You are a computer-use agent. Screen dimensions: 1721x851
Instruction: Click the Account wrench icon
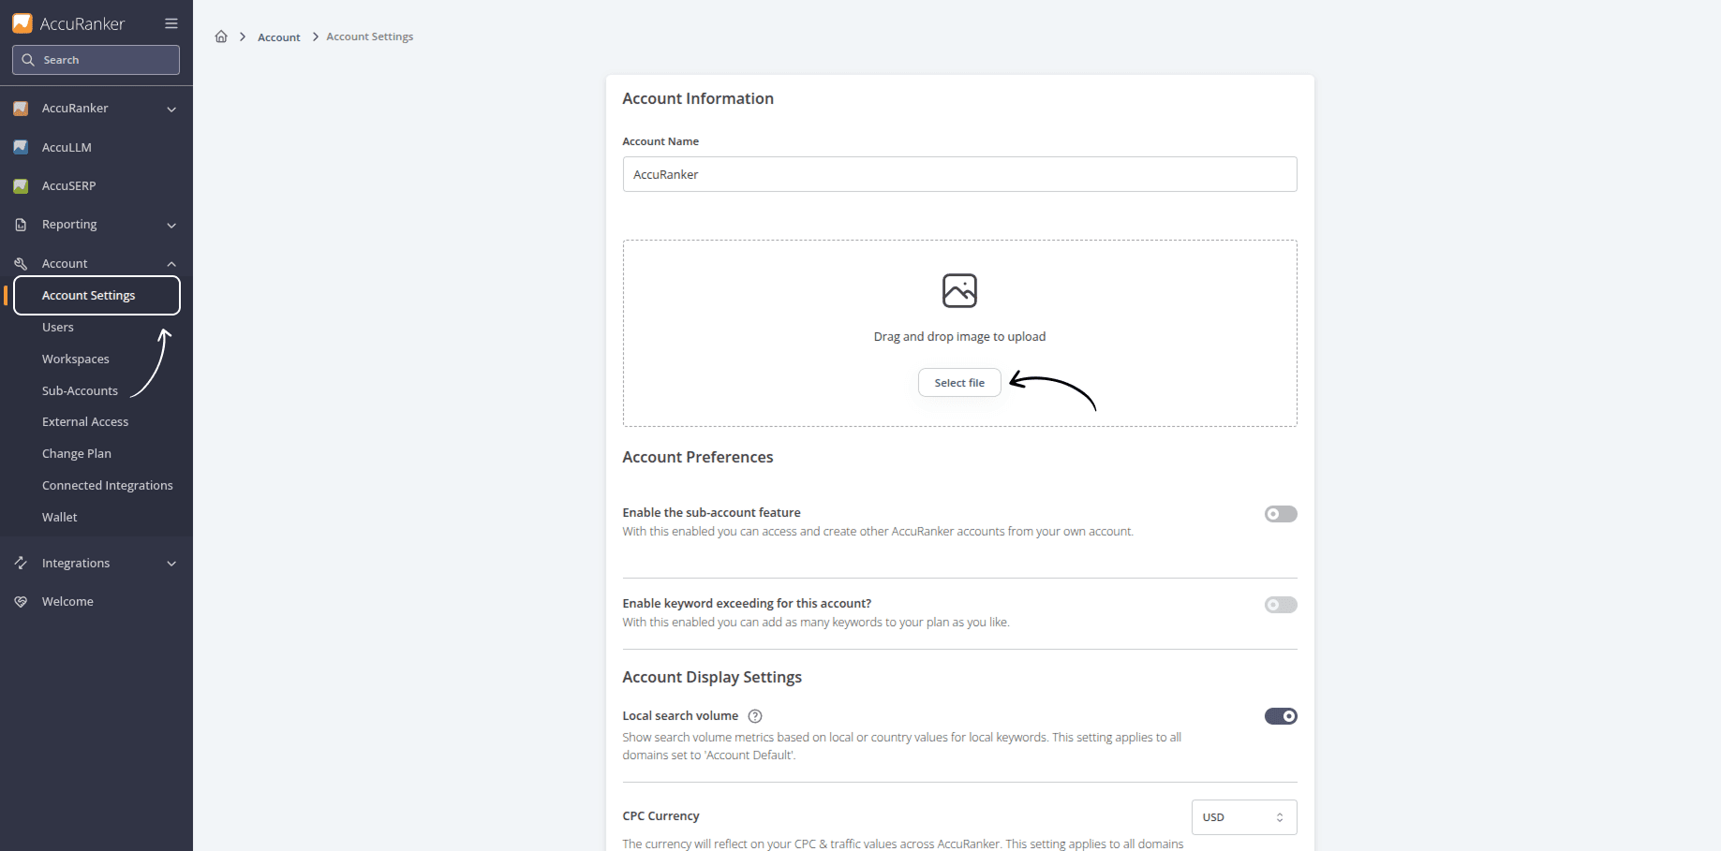pos(21,264)
